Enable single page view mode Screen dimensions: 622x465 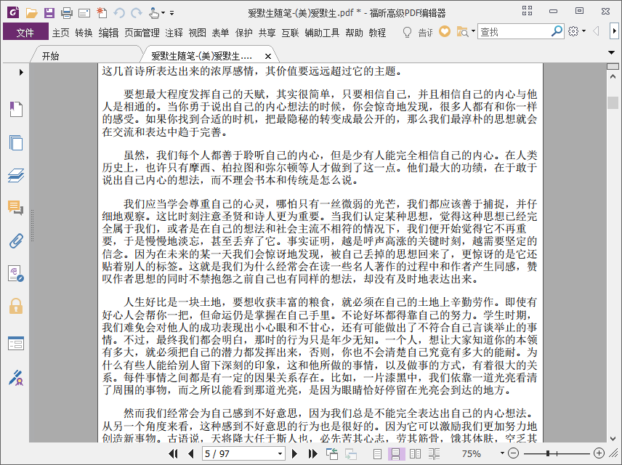[x=378, y=453]
